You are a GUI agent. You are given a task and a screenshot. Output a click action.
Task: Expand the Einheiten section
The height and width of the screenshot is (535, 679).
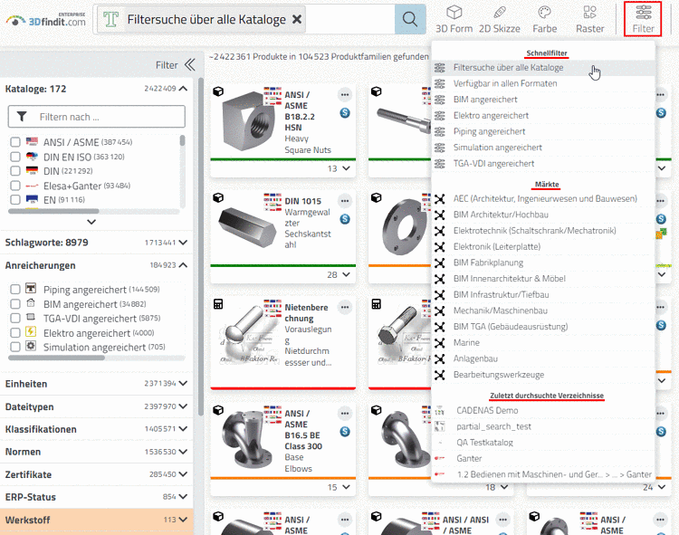click(183, 384)
